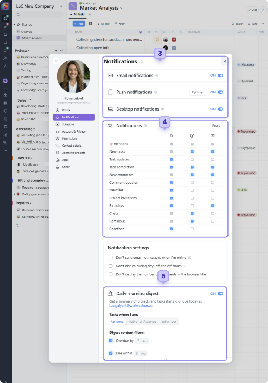Turn off the Email notifications toggle
Image resolution: width=268 pixels, height=383 pixels.
(x=220, y=76)
